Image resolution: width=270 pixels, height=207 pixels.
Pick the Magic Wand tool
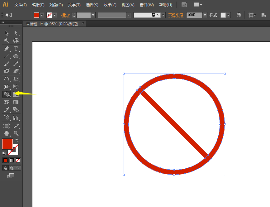[x=7, y=41]
